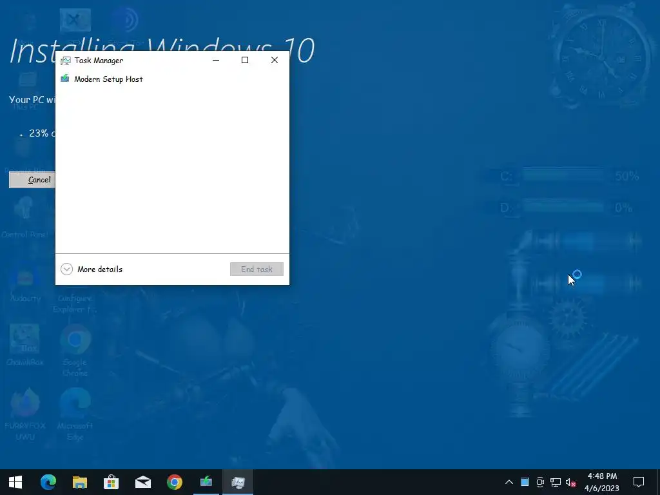The image size is (660, 495).
Task: Click the Control Panel desktop icon
Action: coord(24,218)
